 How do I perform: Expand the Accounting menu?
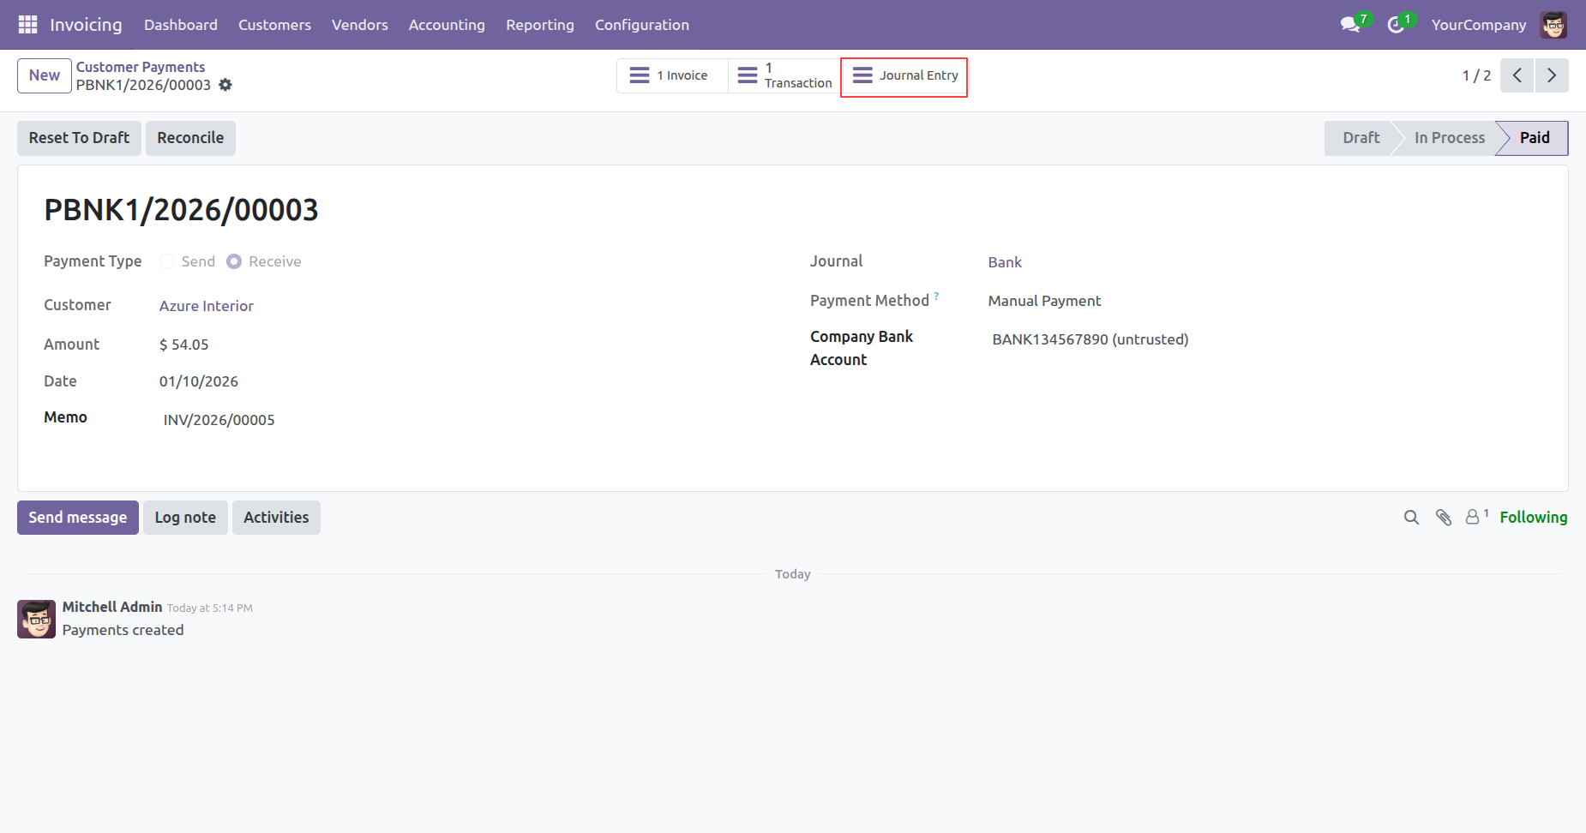click(447, 25)
